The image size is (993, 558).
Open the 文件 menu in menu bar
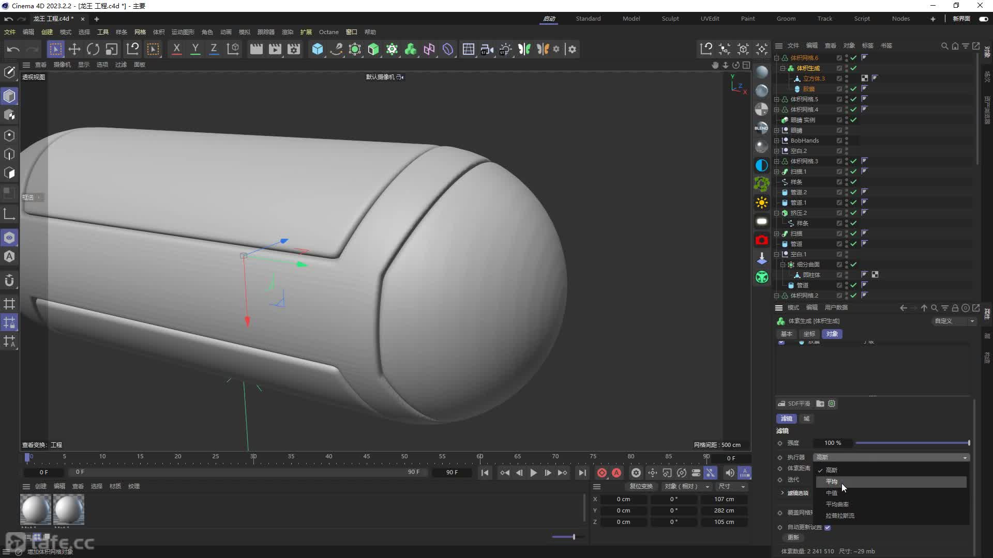(10, 32)
